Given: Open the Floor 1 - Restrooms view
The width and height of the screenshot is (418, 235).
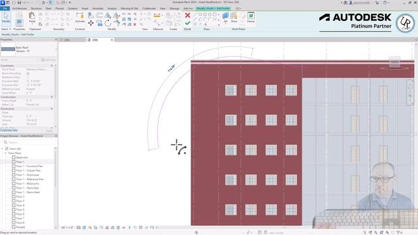Looking at the screenshot, I should 27,183.
